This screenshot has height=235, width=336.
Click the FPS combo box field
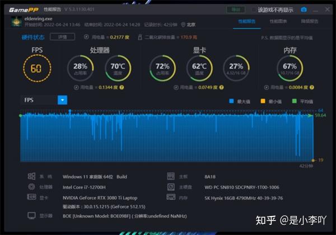[44, 100]
